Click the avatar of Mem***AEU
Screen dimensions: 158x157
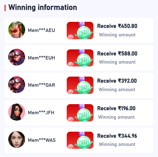click(x=17, y=30)
